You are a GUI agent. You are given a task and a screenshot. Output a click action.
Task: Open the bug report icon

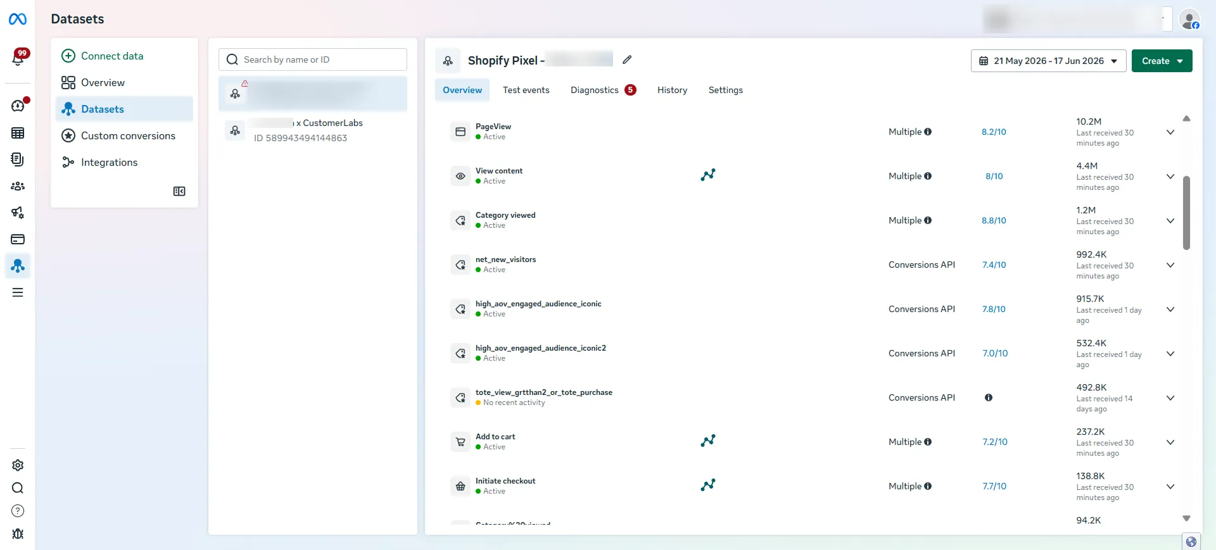[x=18, y=534]
